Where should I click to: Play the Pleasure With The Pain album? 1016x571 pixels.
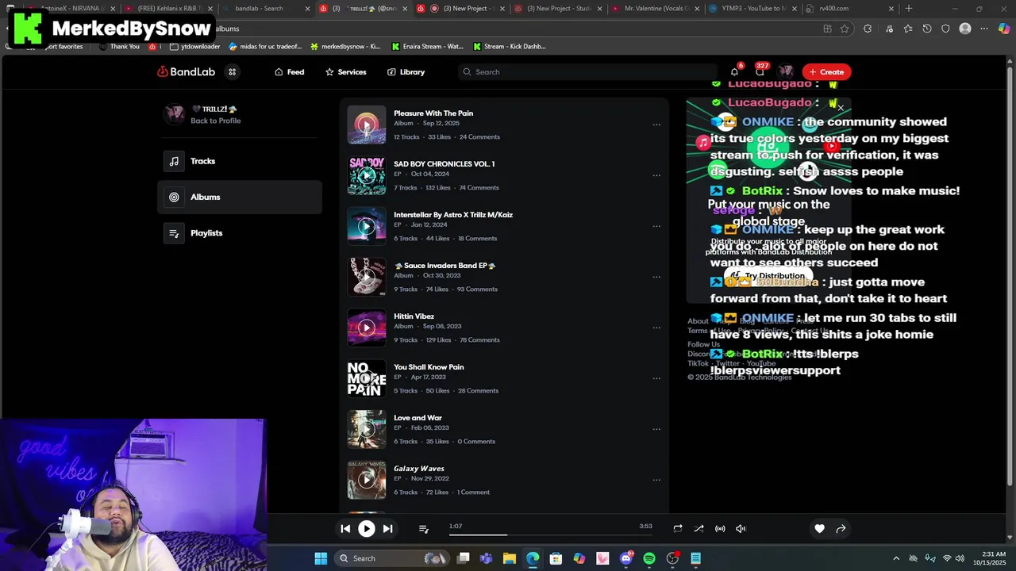(x=366, y=125)
